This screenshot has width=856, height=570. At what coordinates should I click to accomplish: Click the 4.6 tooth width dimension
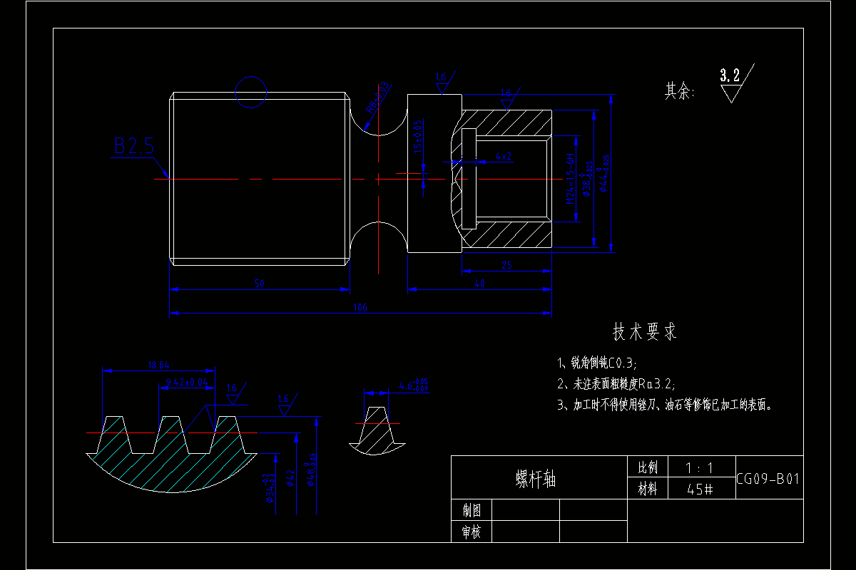pyautogui.click(x=414, y=386)
